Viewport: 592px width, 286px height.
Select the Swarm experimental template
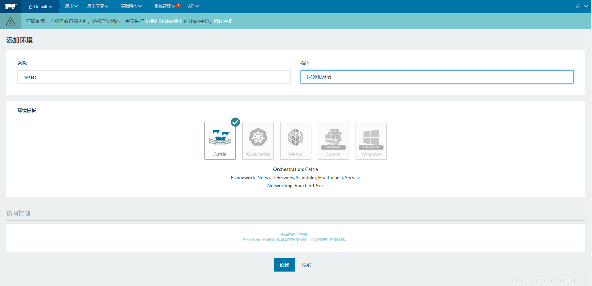333,141
